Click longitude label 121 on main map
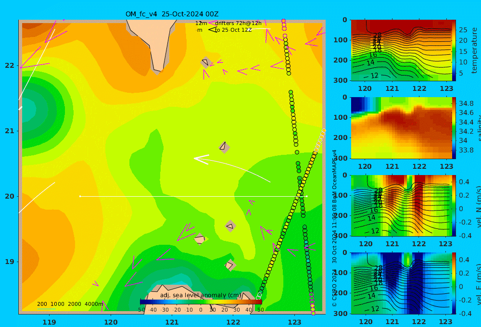 click(x=172, y=322)
